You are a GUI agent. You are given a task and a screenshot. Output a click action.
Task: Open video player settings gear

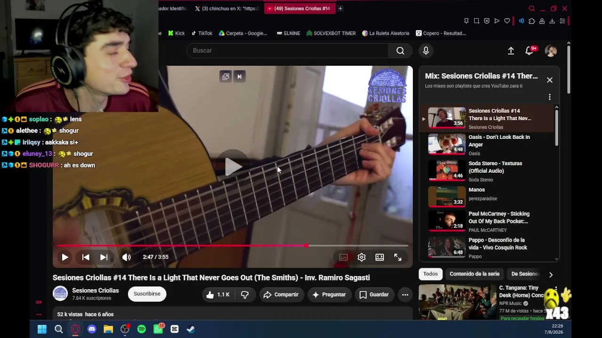(x=361, y=257)
